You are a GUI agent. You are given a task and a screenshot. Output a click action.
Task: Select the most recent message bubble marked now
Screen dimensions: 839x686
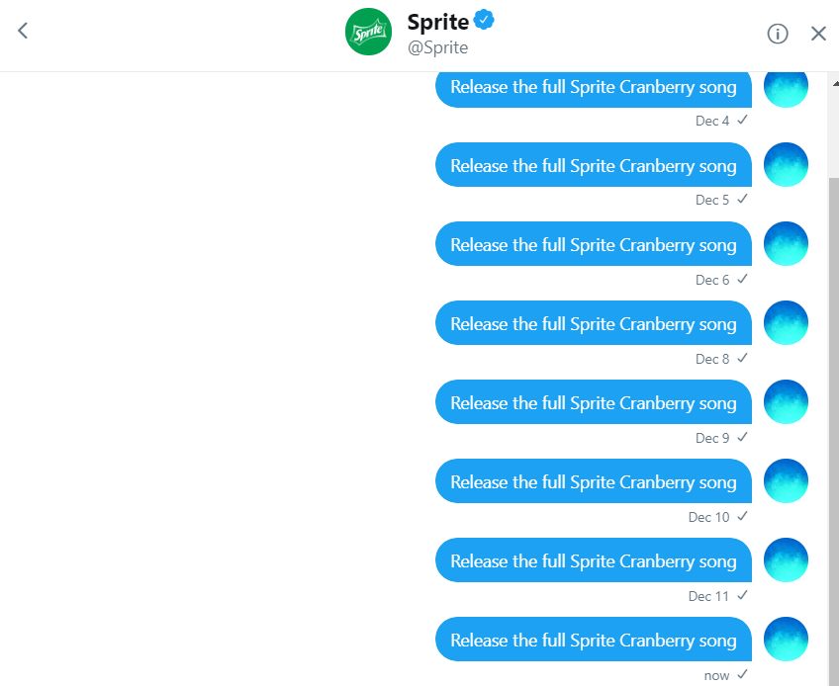pos(593,640)
